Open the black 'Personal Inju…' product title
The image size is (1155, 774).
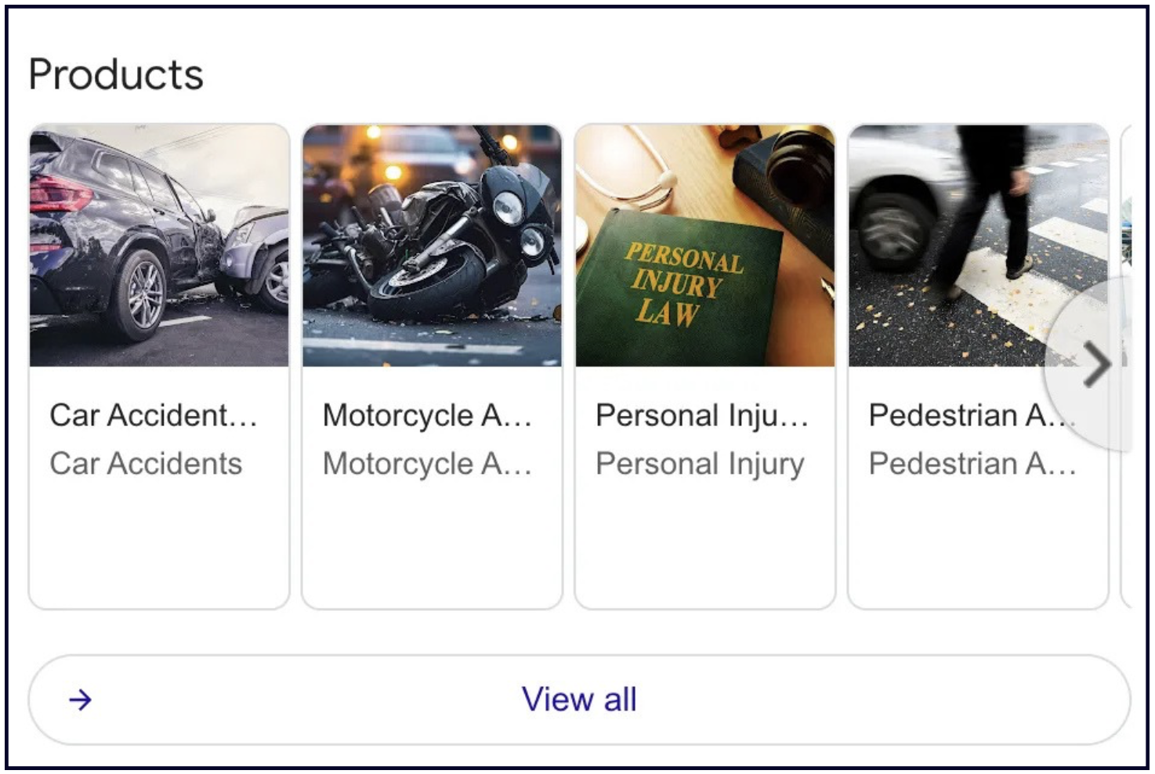point(701,415)
